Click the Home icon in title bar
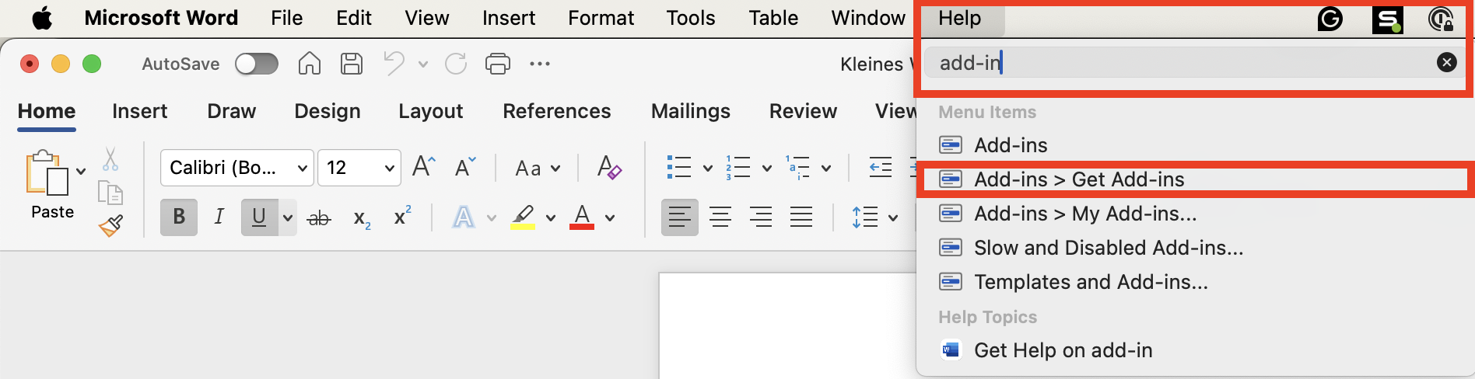The height and width of the screenshot is (379, 1475). click(310, 64)
